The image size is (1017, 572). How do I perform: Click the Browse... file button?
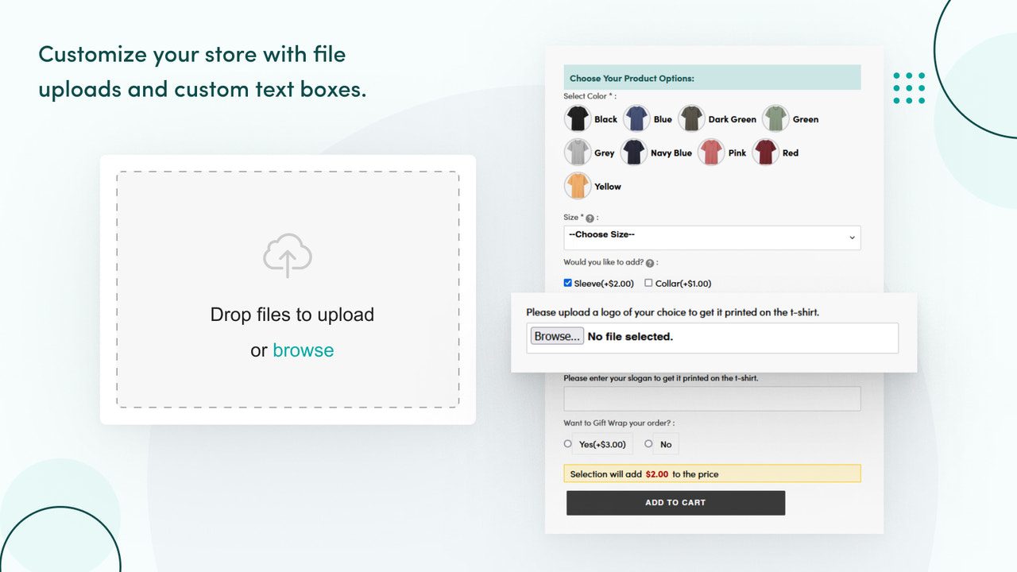555,335
